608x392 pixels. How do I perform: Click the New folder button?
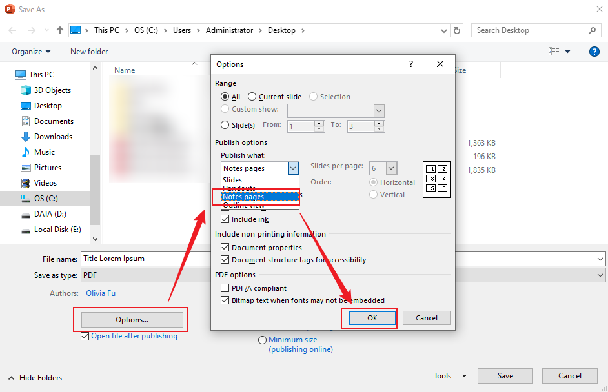click(88, 51)
